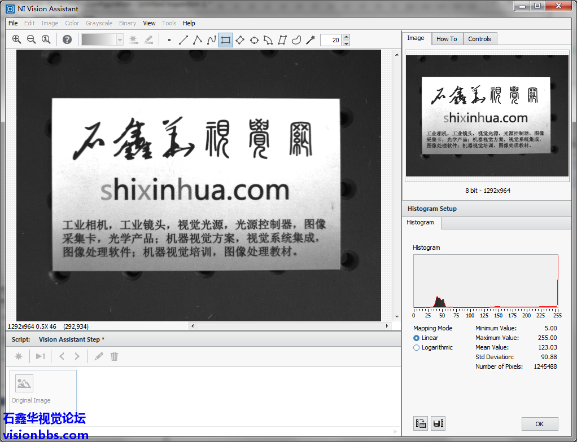Click the Zoom In magnifier icon
The height and width of the screenshot is (442, 577).
tap(16, 39)
